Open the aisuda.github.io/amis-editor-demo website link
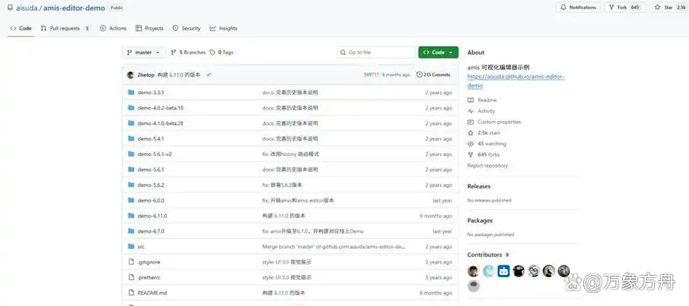Screen dimensions: 689x306 pyautogui.click(x=516, y=81)
